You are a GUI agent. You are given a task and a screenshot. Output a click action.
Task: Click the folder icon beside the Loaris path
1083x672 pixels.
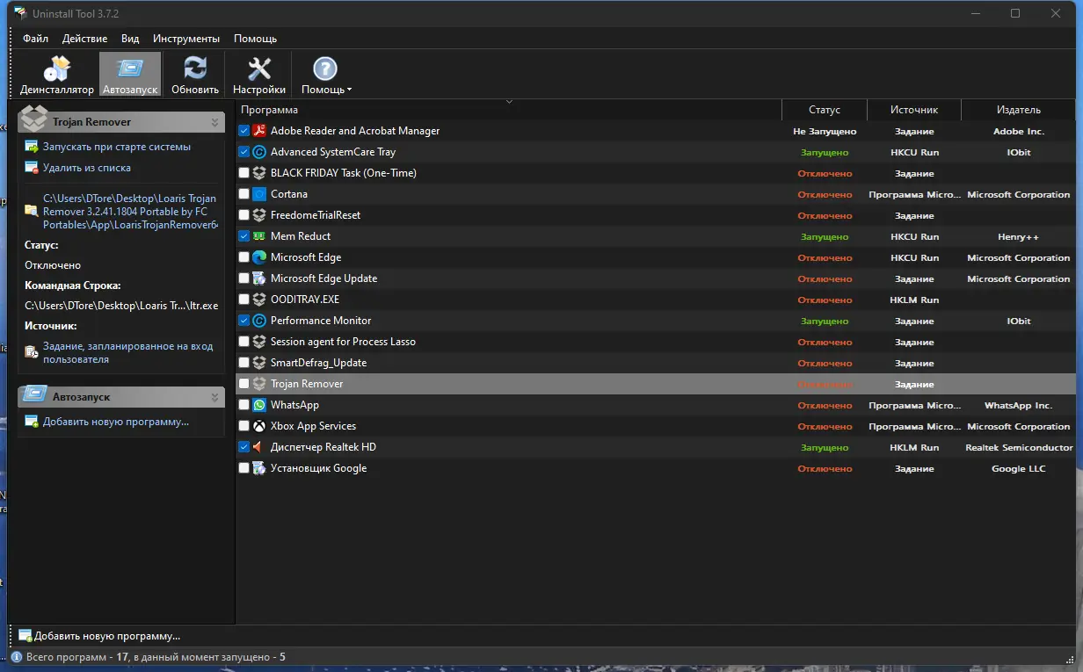(x=32, y=211)
